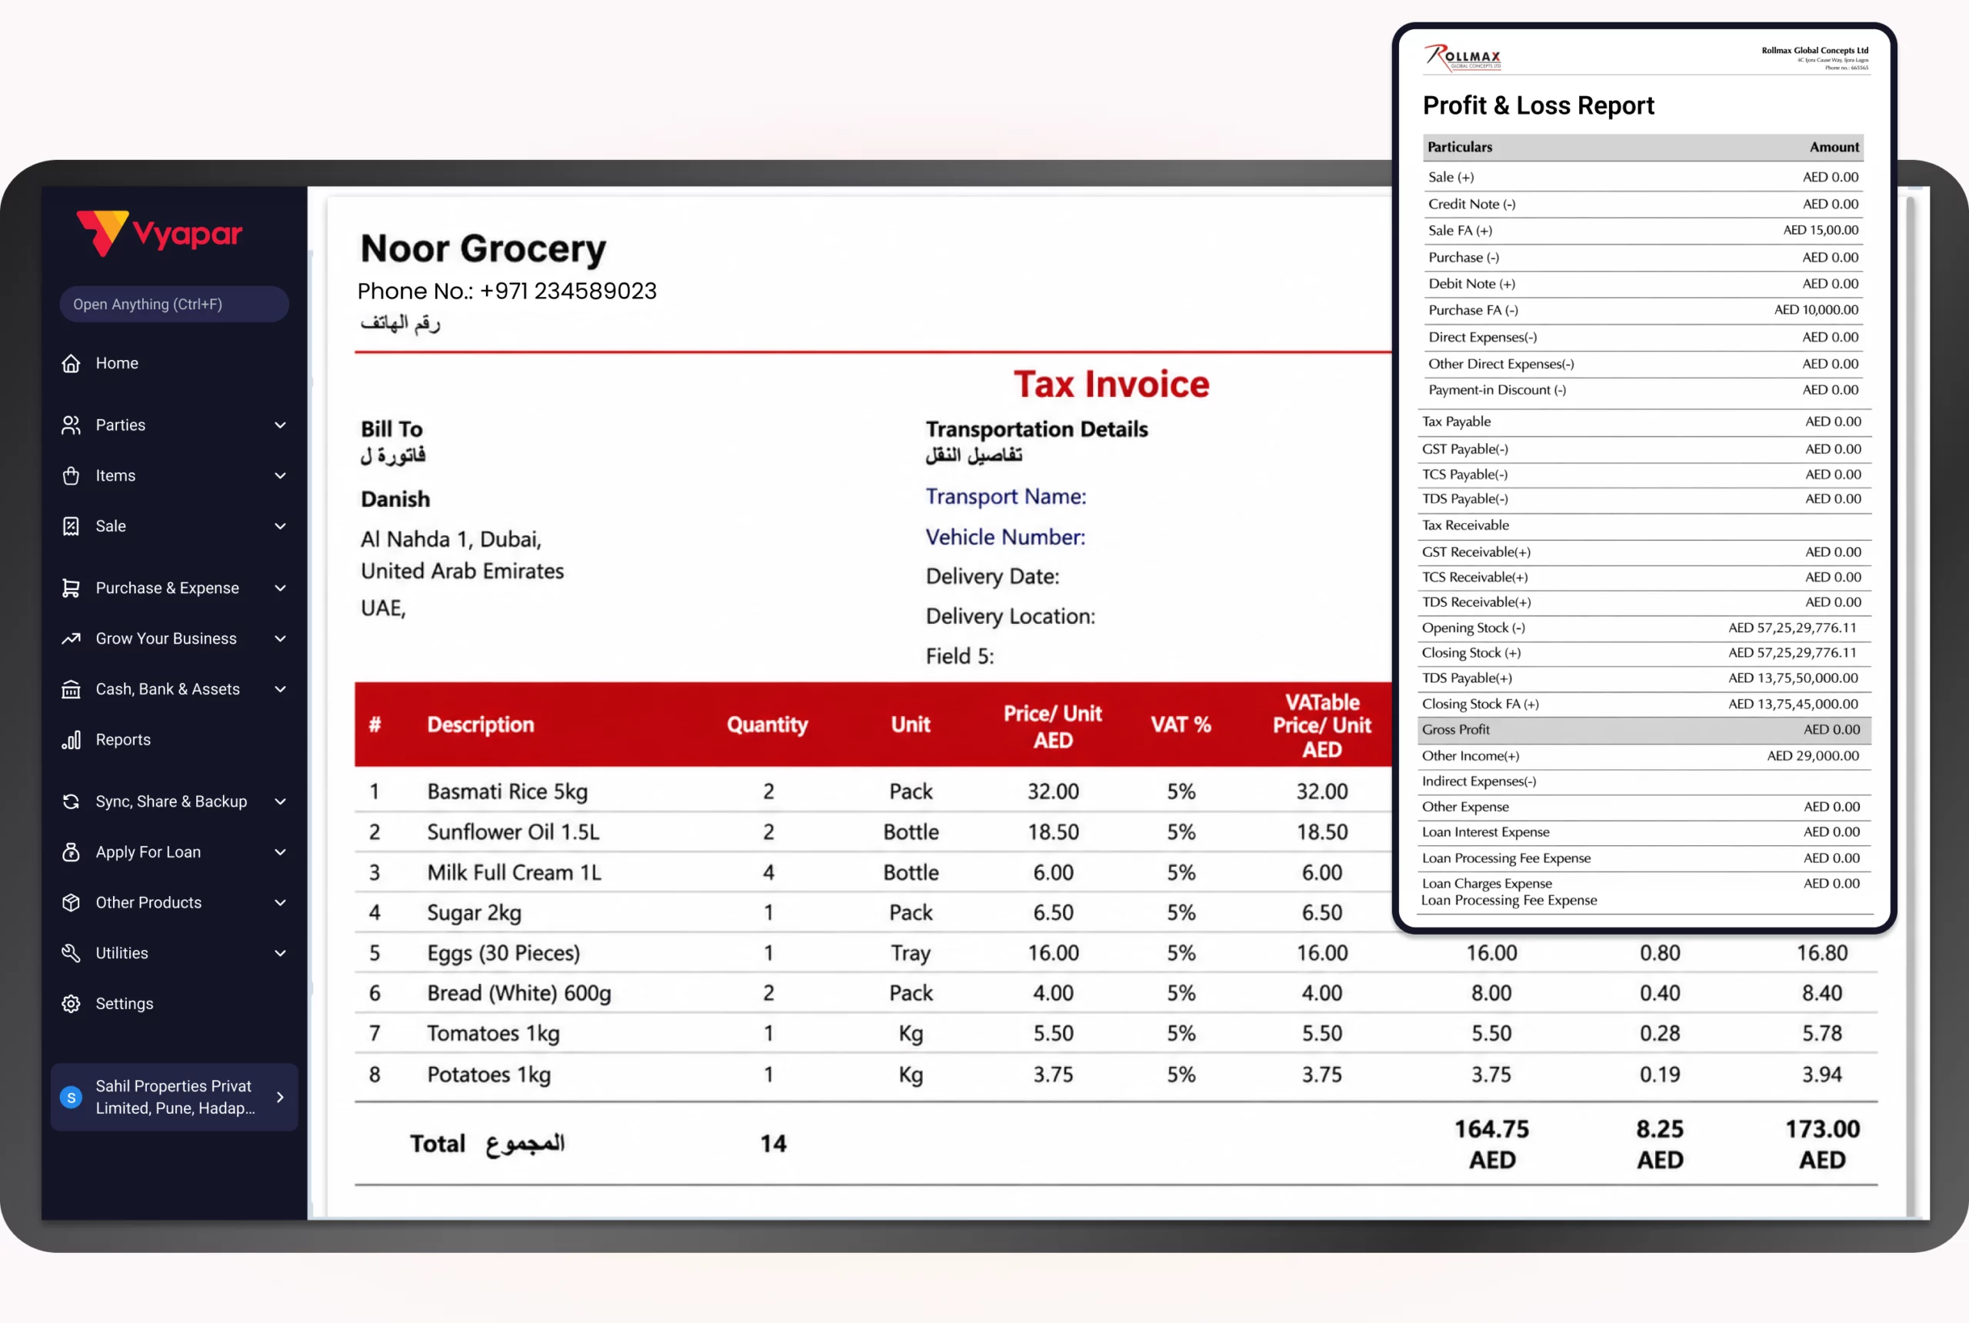Click the Settings gear icon
This screenshot has height=1323, width=1969.
tap(71, 1004)
